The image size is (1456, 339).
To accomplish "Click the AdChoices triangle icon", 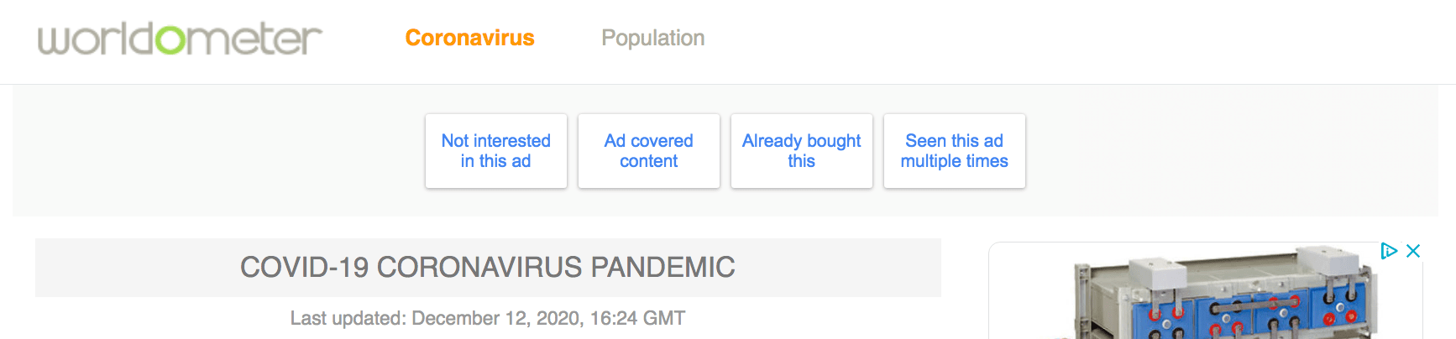I will pyautogui.click(x=1389, y=251).
